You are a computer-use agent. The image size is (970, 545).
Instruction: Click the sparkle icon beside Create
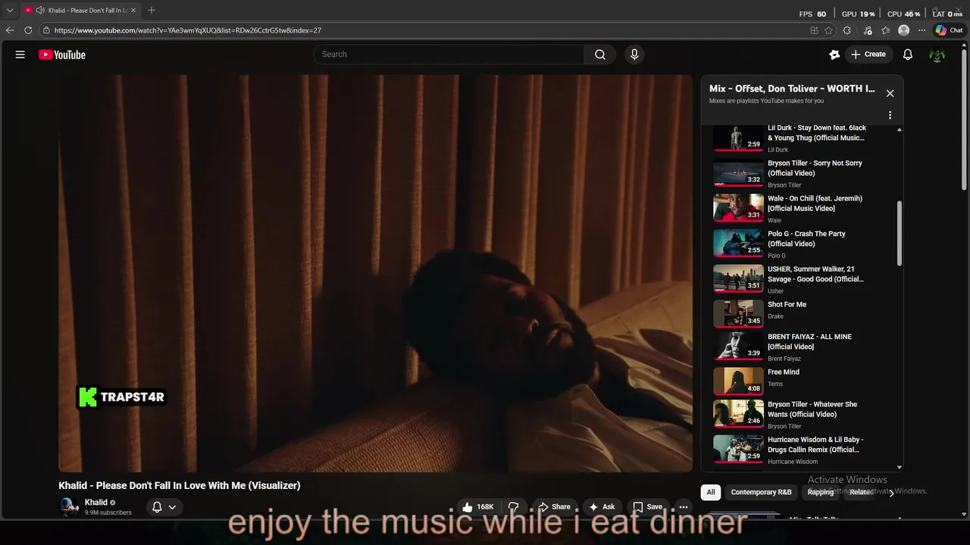pos(834,54)
